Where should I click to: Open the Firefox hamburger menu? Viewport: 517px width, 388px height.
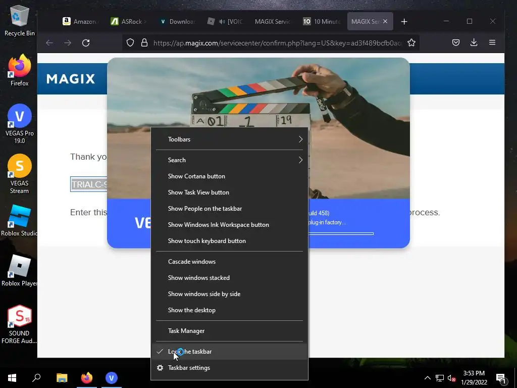pos(492,42)
